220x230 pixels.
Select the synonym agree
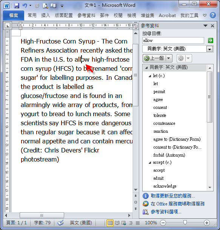(158, 99)
